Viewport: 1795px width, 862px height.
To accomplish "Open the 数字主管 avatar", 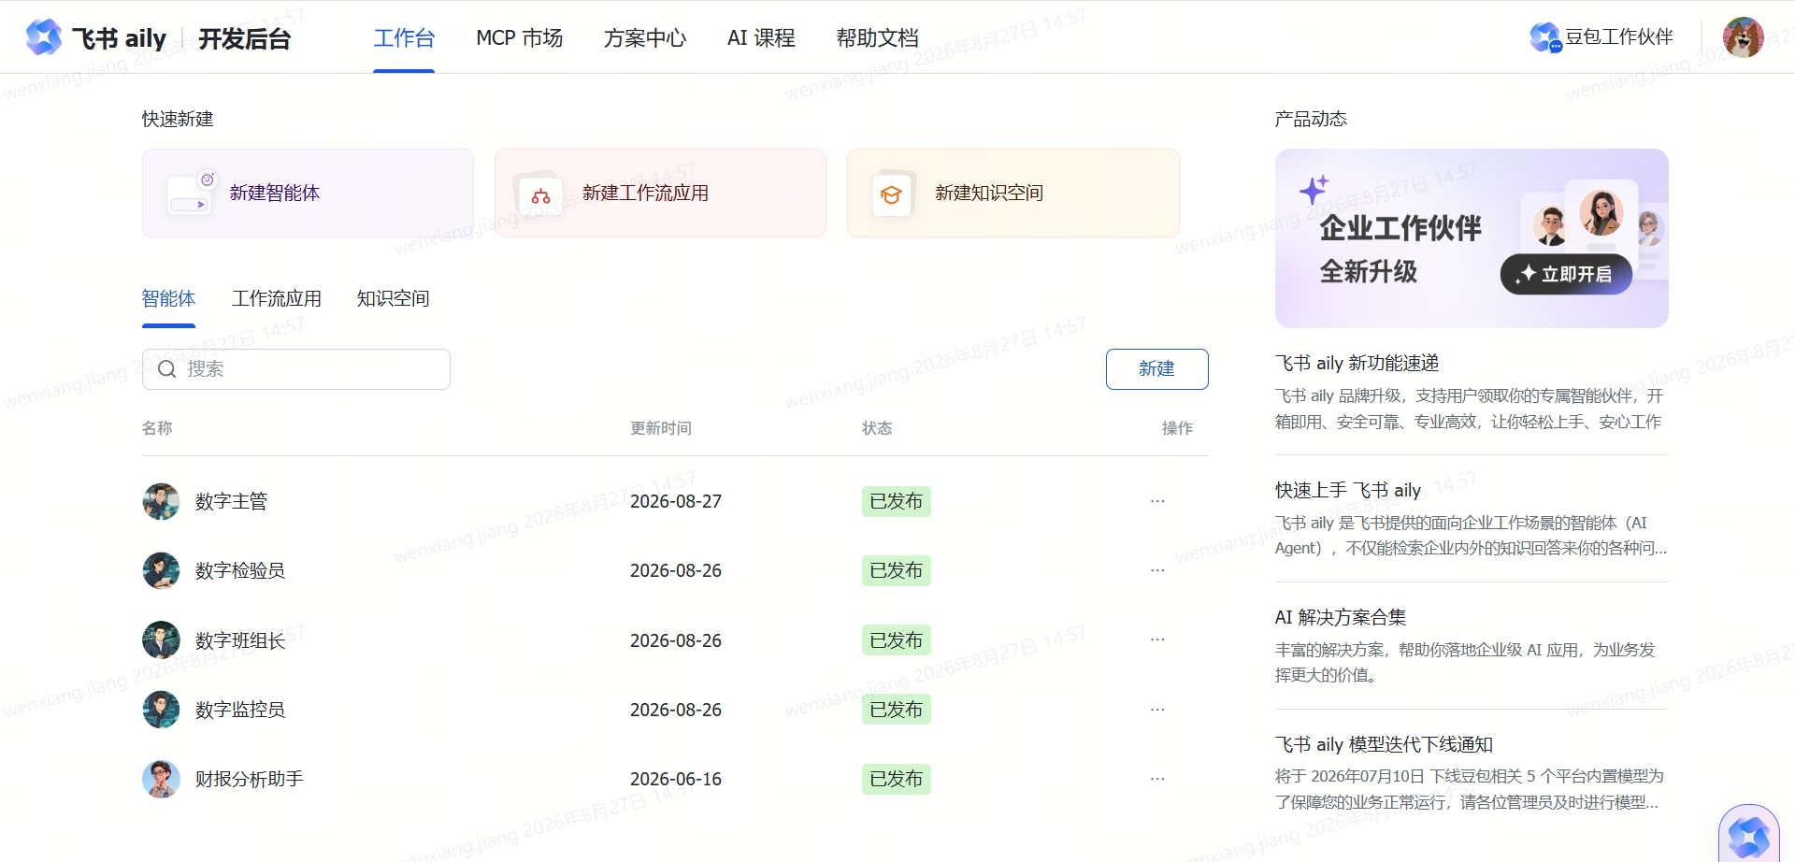I will pyautogui.click(x=161, y=501).
